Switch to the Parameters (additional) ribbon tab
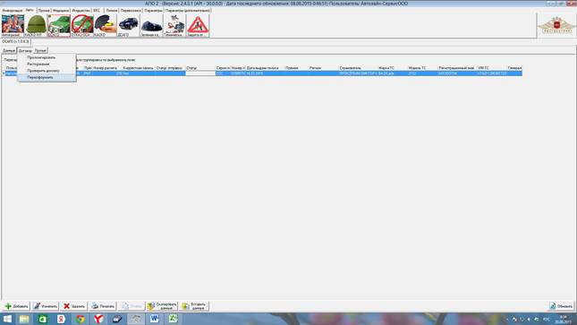Viewport: 577px width, 325px height. 188,11
